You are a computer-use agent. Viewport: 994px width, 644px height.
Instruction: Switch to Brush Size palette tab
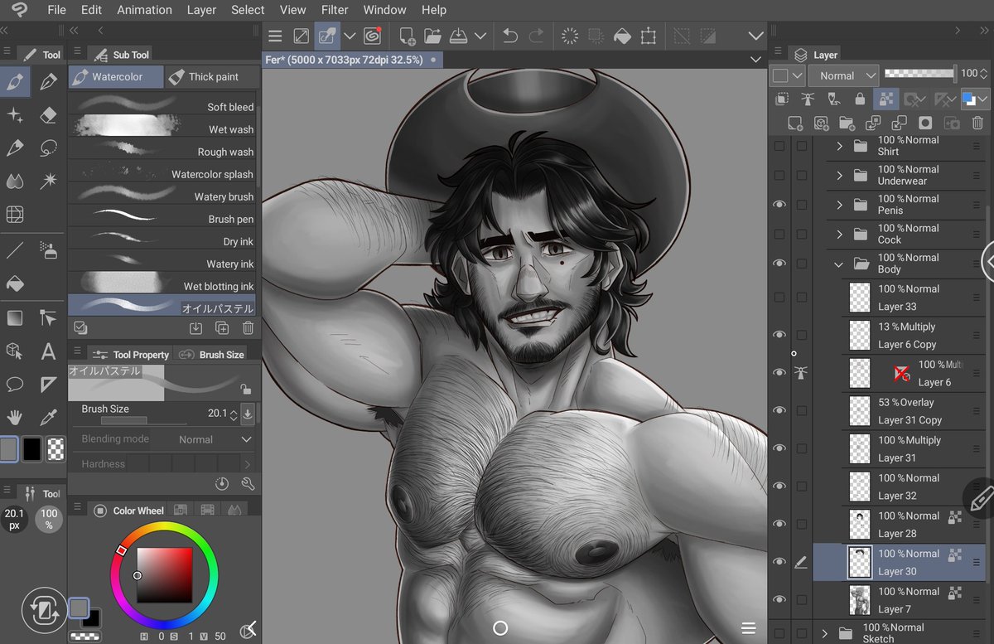[210, 354]
